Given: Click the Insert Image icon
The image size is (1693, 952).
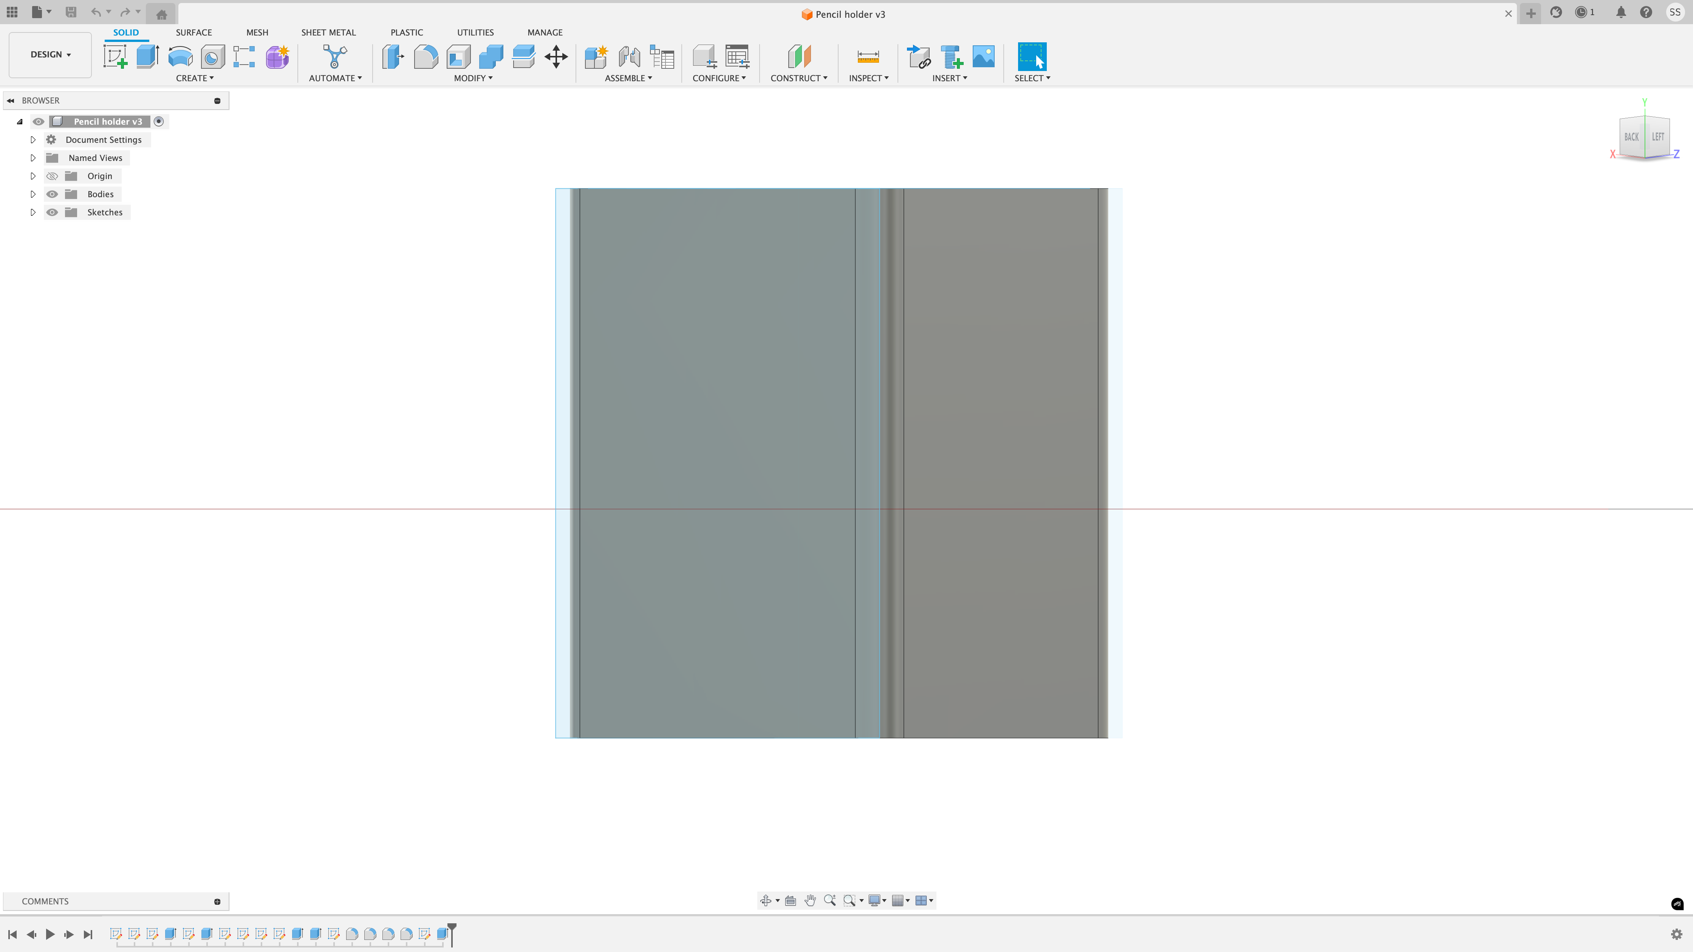Looking at the screenshot, I should point(983,57).
